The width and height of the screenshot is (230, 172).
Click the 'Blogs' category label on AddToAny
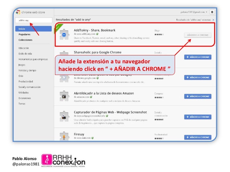pos(157,31)
